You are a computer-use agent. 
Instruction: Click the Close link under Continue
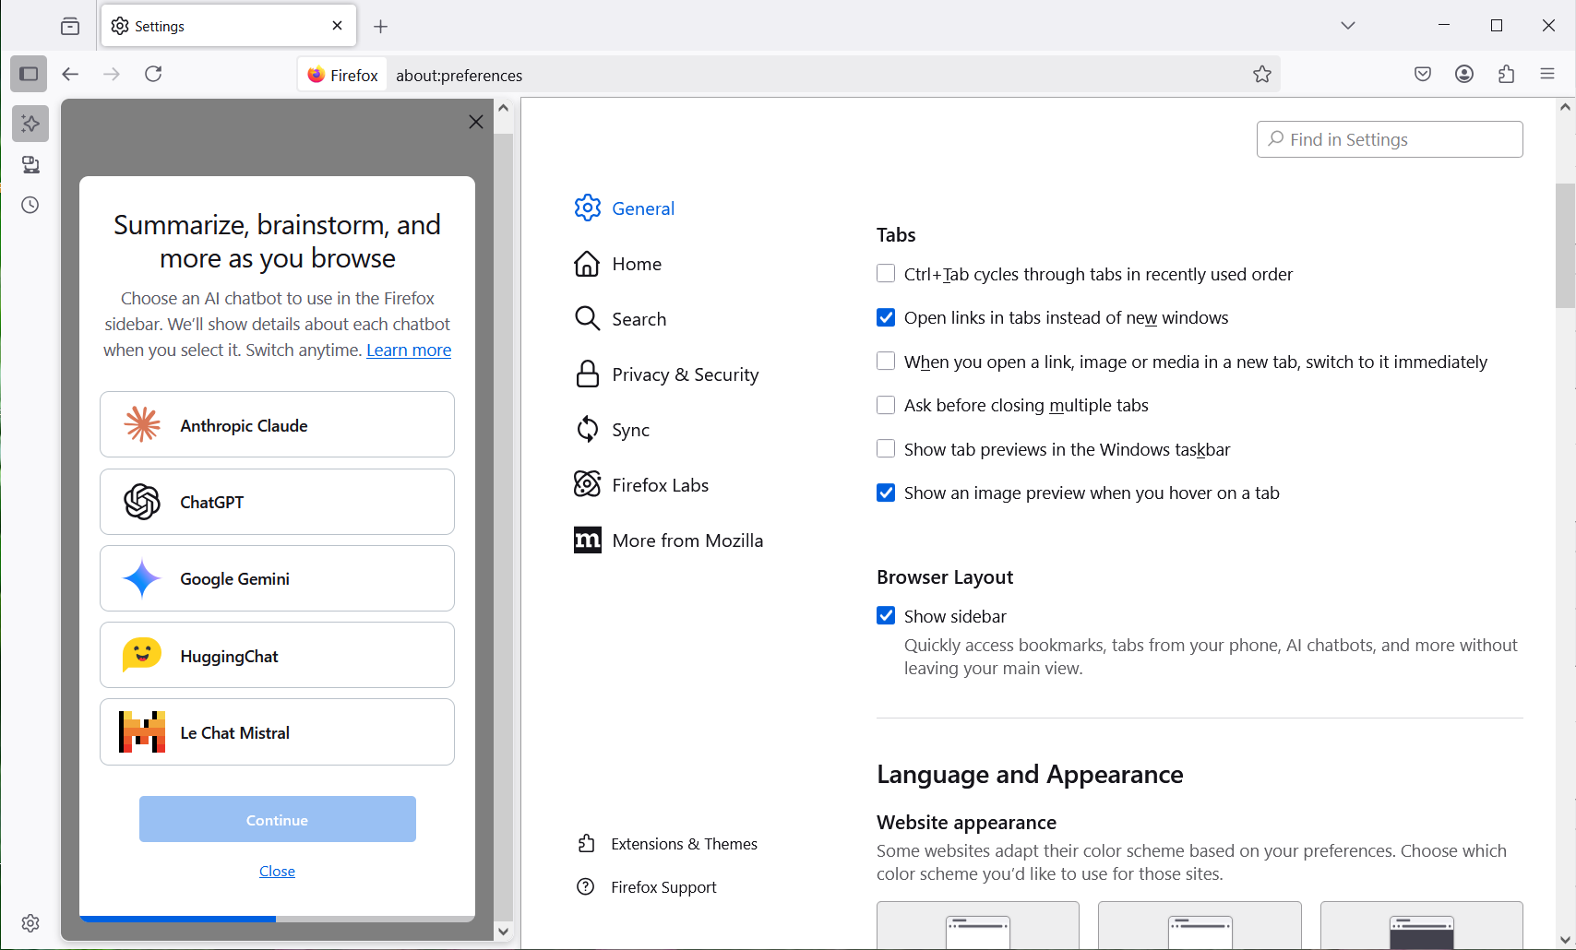pos(277,872)
